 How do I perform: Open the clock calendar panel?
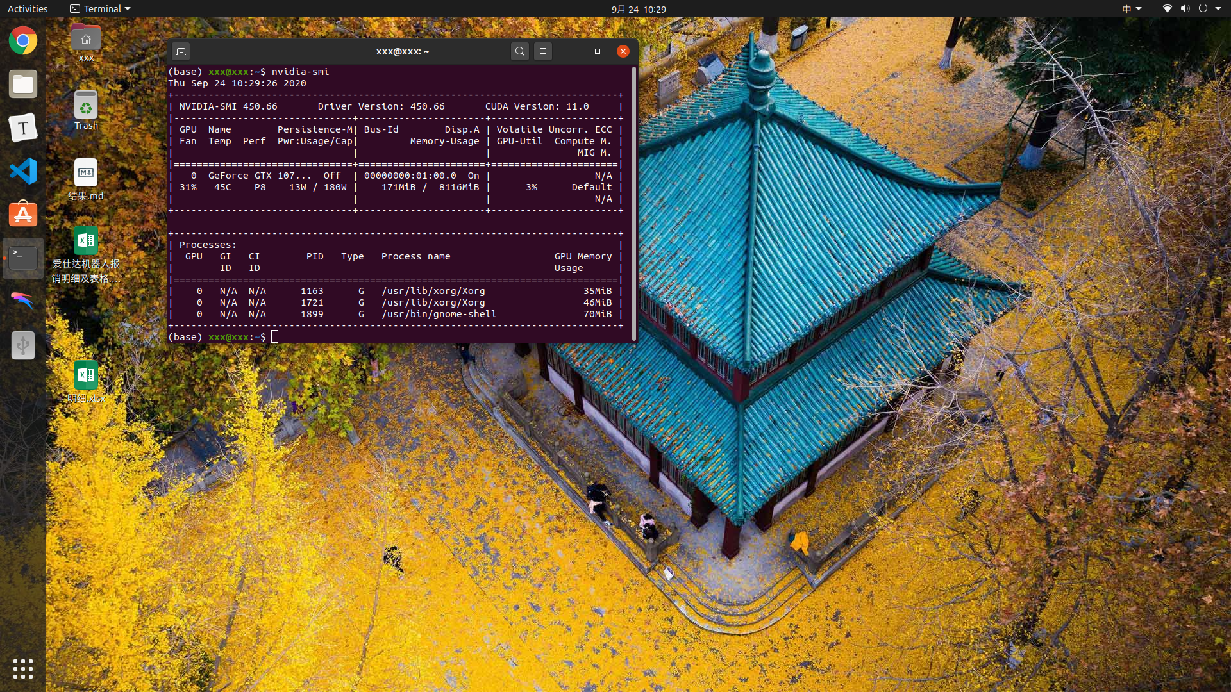tap(638, 9)
